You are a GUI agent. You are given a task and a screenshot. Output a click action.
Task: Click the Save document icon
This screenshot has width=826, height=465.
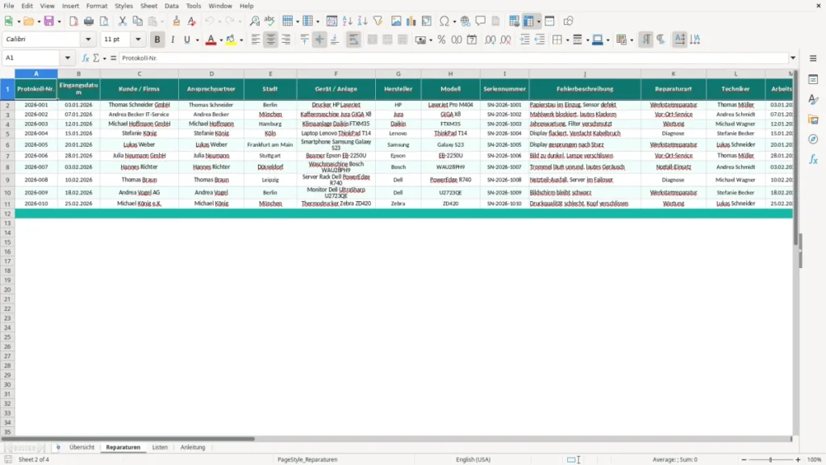[49, 21]
